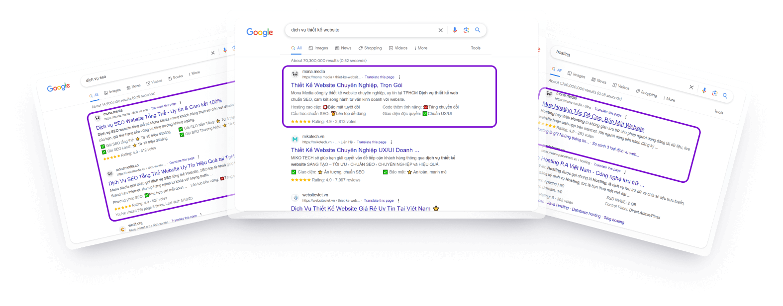
Task: Click the websiteviet.vn favicon
Action: [x=295, y=198]
